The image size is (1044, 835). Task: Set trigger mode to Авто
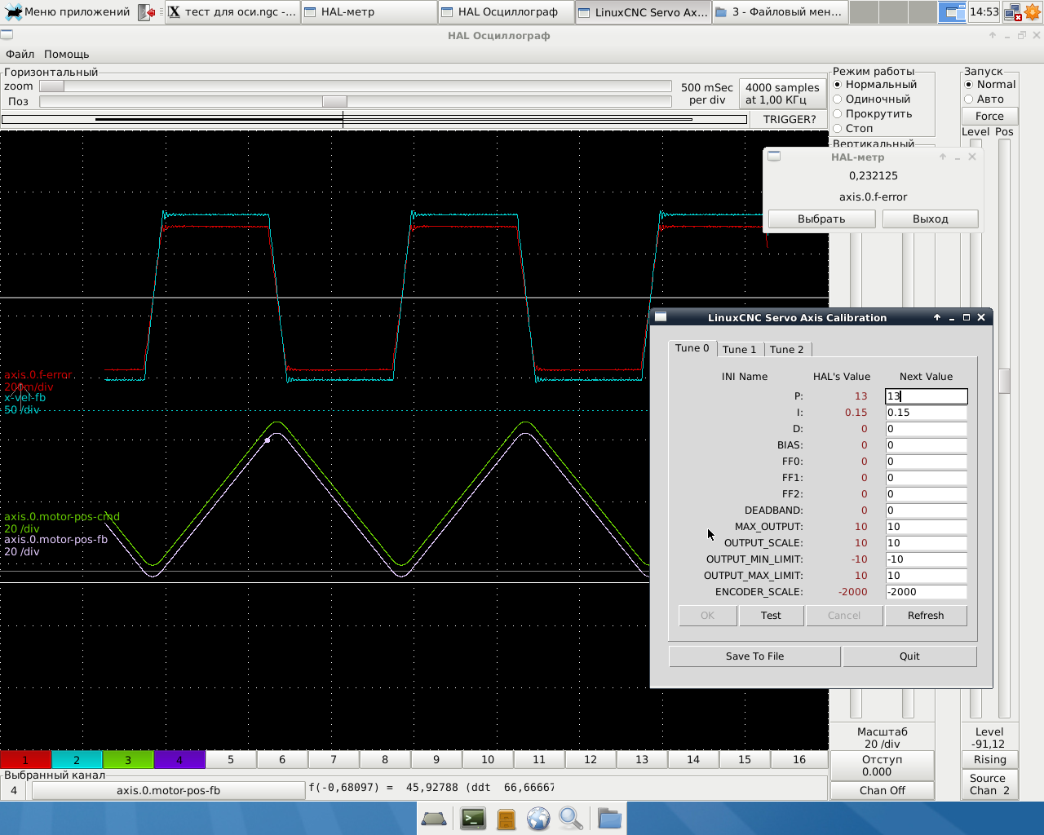coord(969,99)
